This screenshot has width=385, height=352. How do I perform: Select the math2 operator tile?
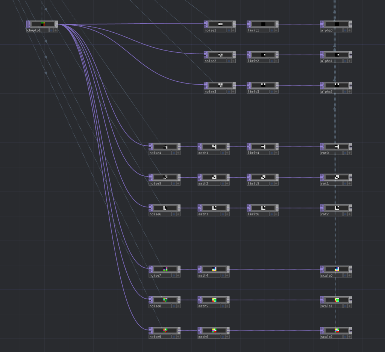(214, 177)
